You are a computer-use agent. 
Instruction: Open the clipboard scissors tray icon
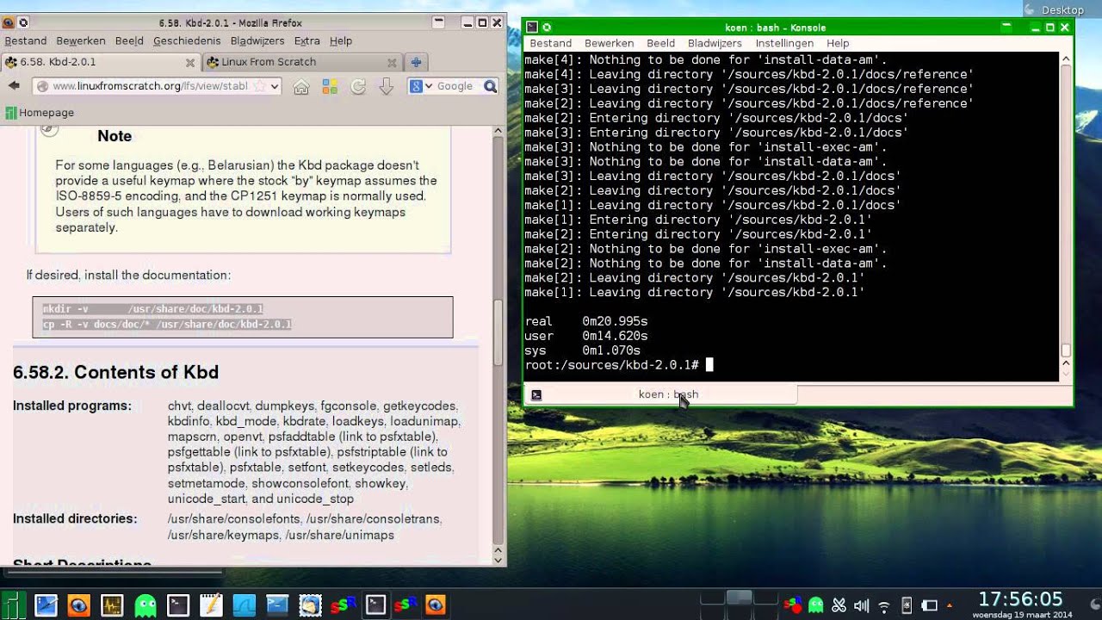click(839, 605)
